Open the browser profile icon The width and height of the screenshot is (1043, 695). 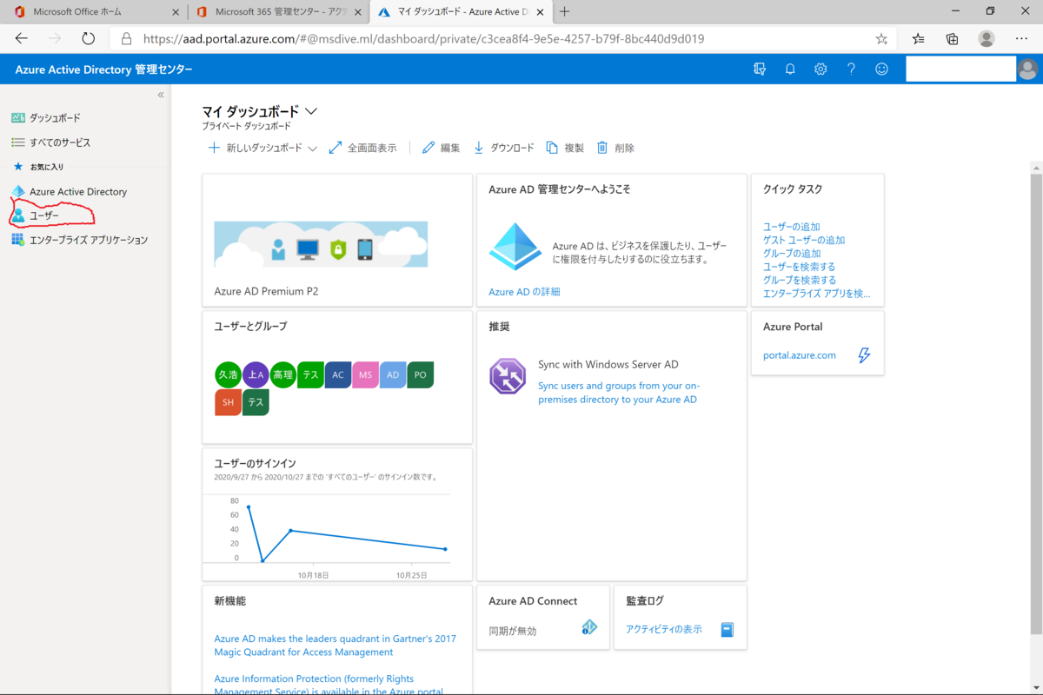tap(987, 38)
